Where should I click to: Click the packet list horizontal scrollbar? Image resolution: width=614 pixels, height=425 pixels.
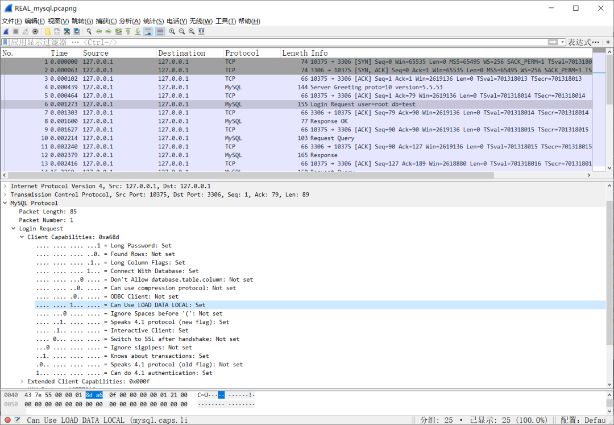251,175
